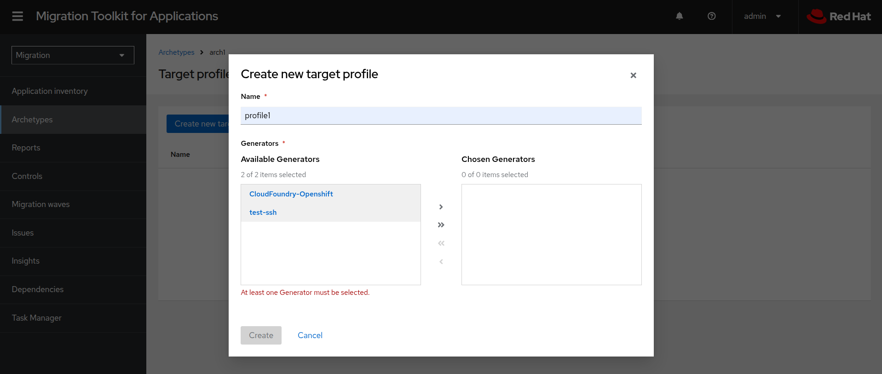Navigate to Migration waves
882x374 pixels.
pos(40,204)
